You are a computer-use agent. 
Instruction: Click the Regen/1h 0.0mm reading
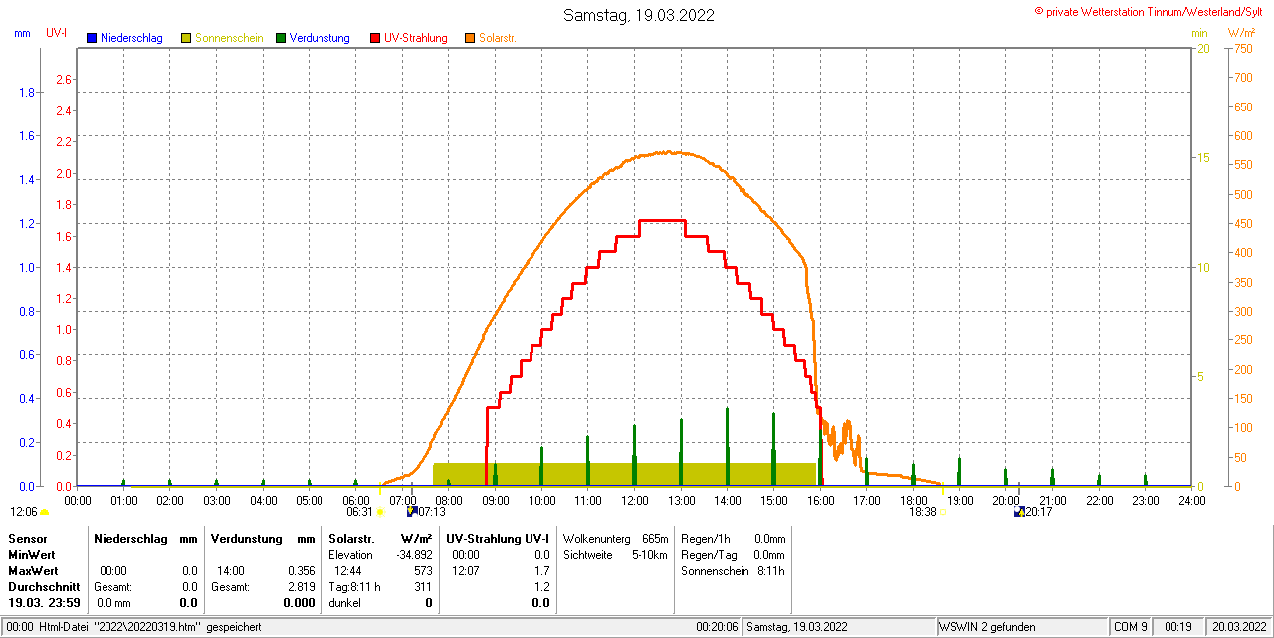click(733, 538)
